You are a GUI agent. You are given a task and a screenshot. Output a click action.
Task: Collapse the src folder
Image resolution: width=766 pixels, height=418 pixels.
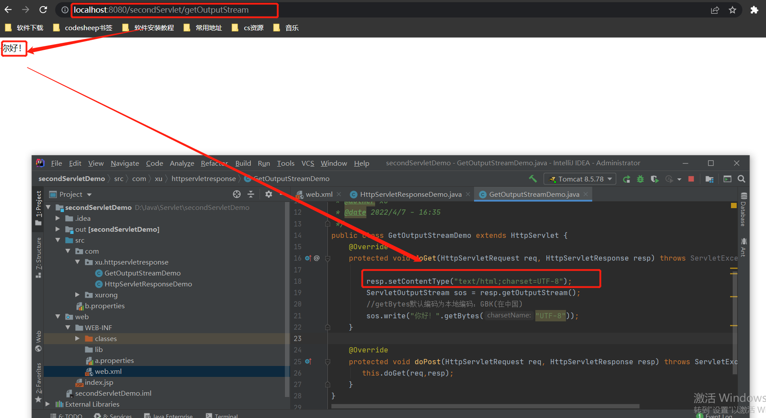click(x=58, y=240)
